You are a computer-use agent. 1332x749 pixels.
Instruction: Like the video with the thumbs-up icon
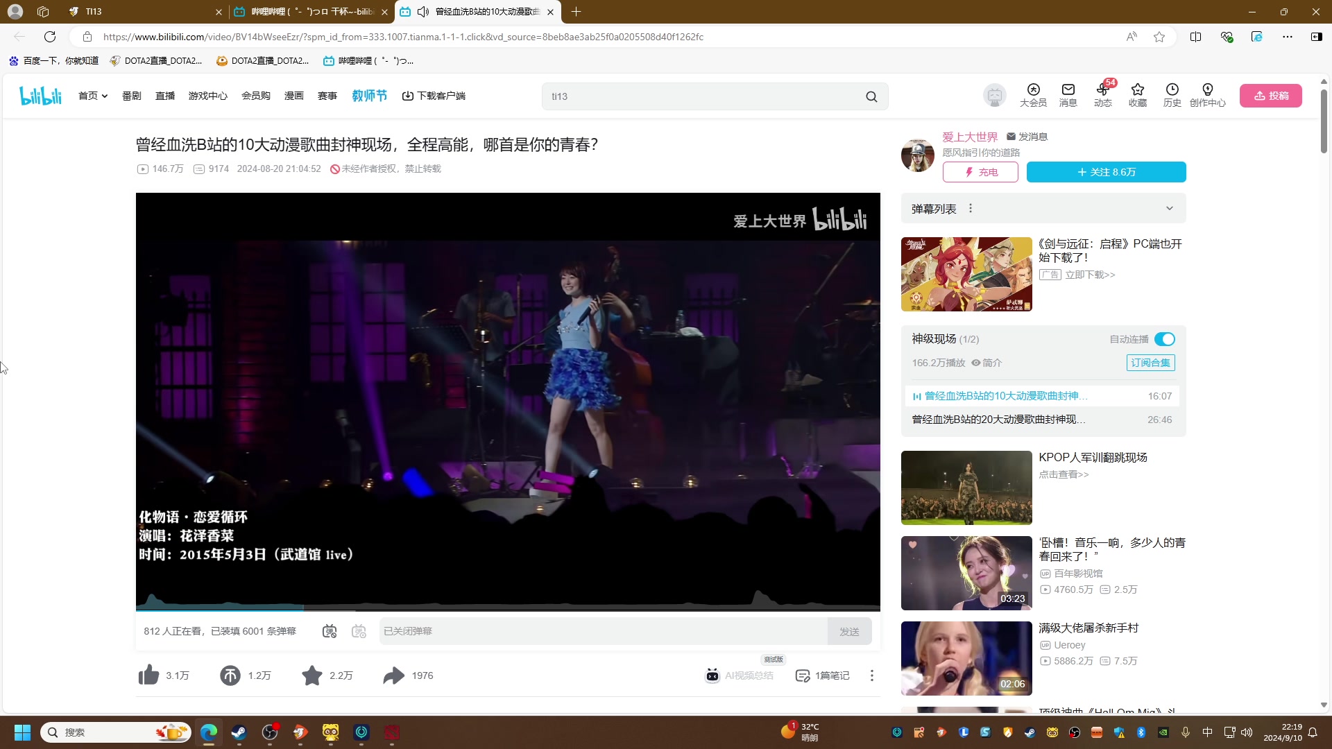[x=148, y=675]
